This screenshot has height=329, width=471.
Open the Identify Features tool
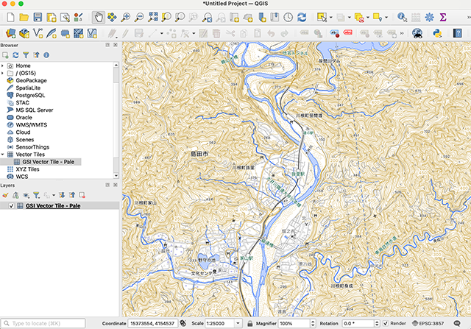pyautogui.click(x=402, y=16)
